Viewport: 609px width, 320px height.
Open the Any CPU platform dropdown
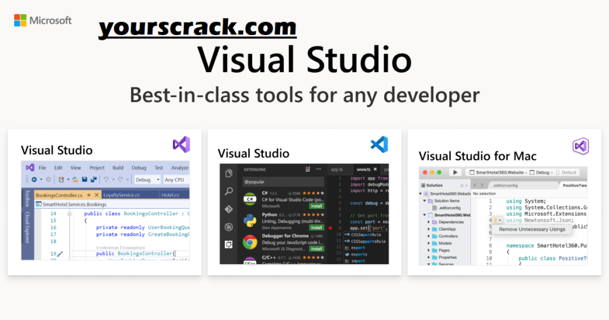(175, 180)
